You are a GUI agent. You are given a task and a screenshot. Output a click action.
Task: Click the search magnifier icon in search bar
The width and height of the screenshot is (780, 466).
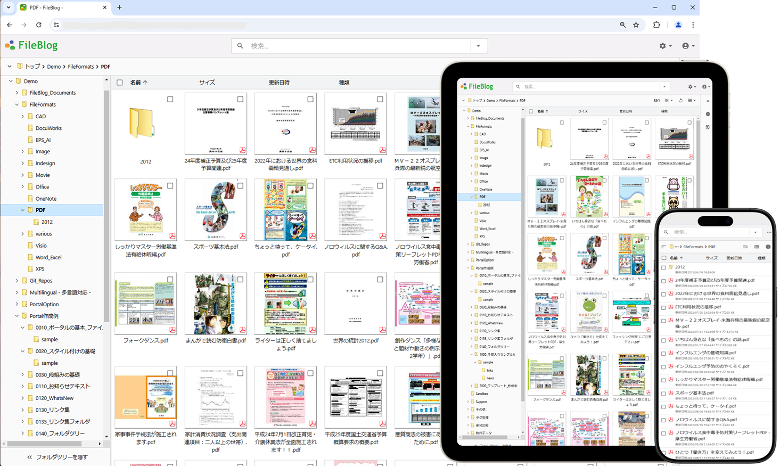tap(240, 46)
